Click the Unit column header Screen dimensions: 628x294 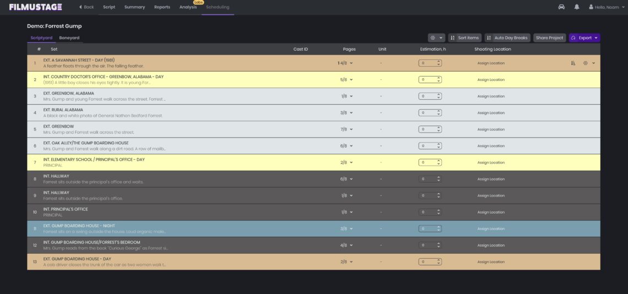coord(382,49)
